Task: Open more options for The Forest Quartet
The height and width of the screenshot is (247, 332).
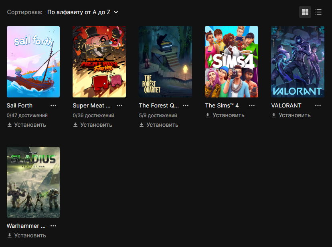Action: coord(186,105)
